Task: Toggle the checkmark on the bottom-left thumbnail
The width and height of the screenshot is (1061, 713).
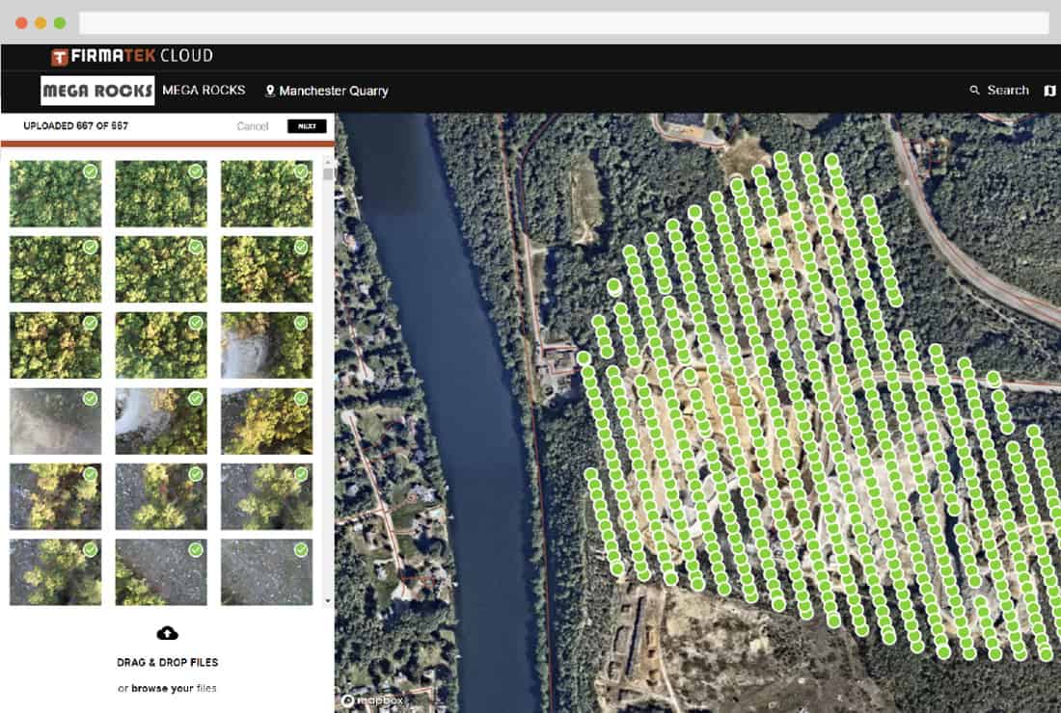Action: pos(90,549)
